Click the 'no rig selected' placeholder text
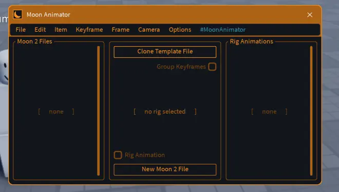The image size is (339, 192). (165, 112)
